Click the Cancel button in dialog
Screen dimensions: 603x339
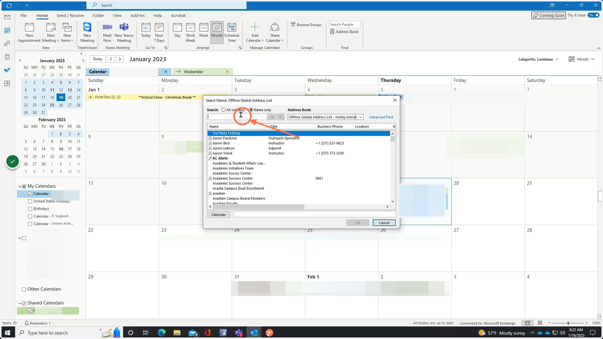[x=384, y=223]
